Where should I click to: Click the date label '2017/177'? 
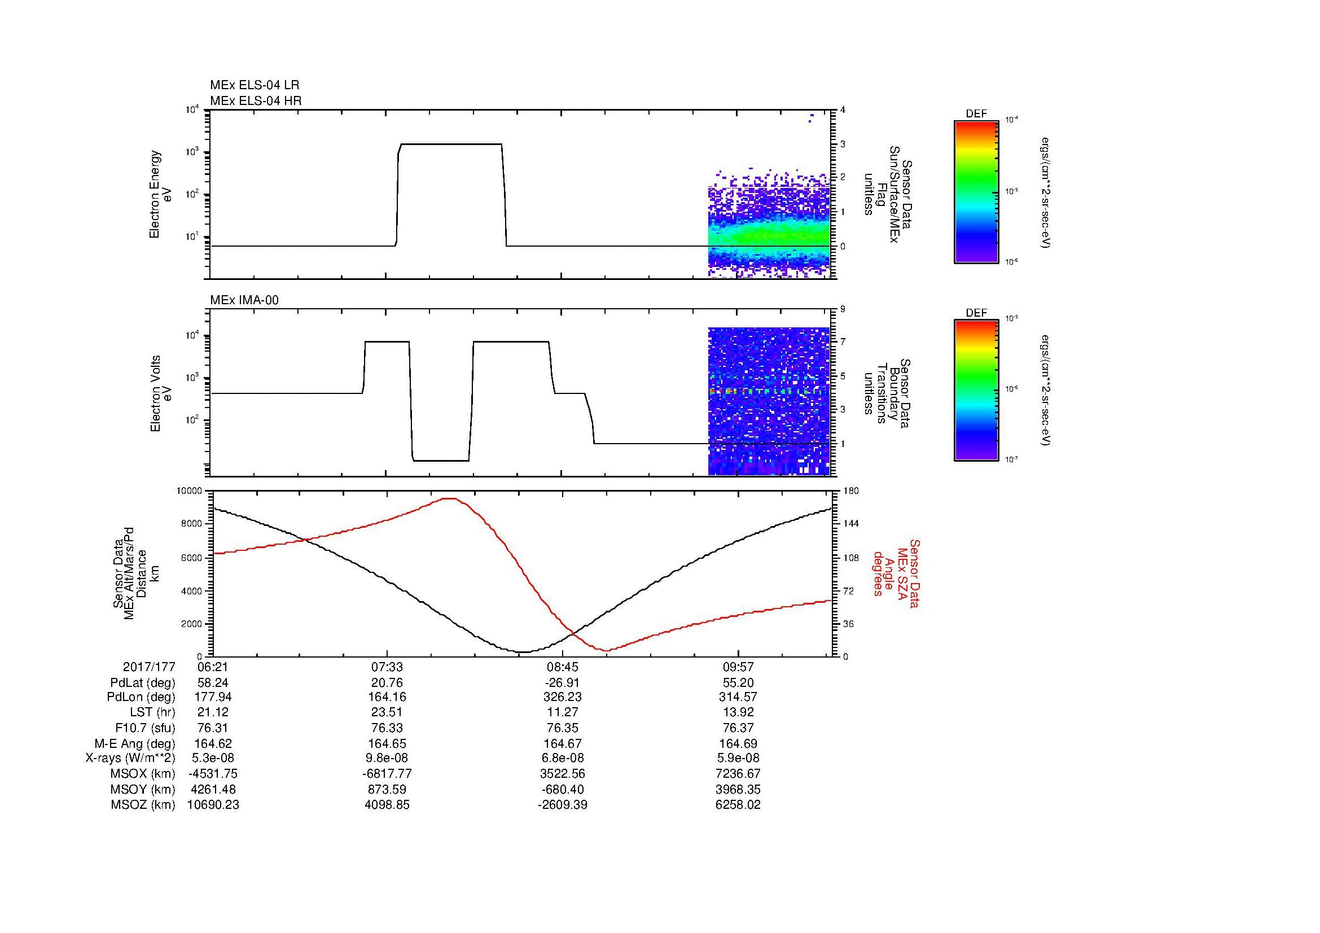click(x=149, y=667)
